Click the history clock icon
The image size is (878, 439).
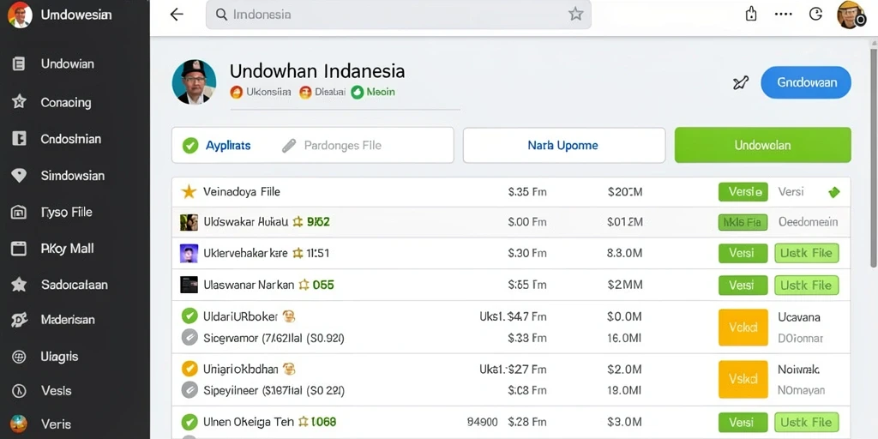[816, 15]
